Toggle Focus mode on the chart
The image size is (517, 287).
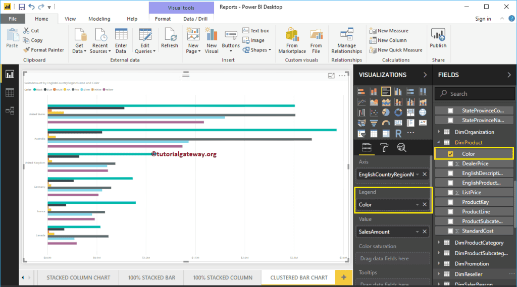(x=331, y=76)
